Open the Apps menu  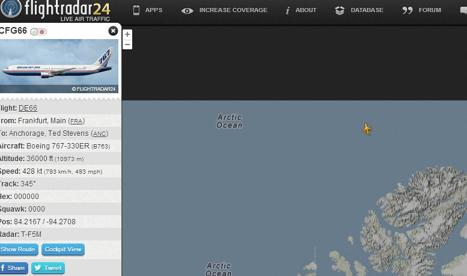(154, 10)
